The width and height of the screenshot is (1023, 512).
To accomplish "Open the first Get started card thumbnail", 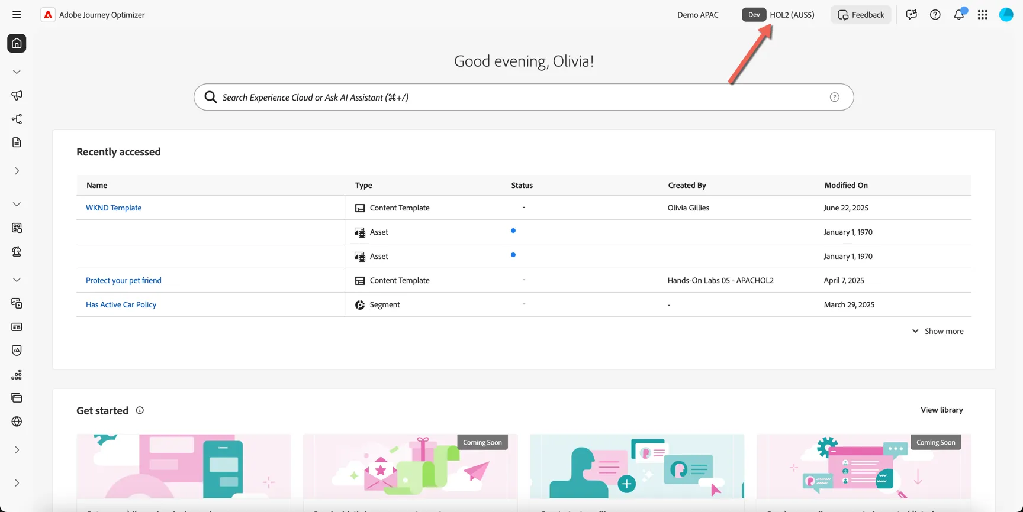I will coord(184,466).
